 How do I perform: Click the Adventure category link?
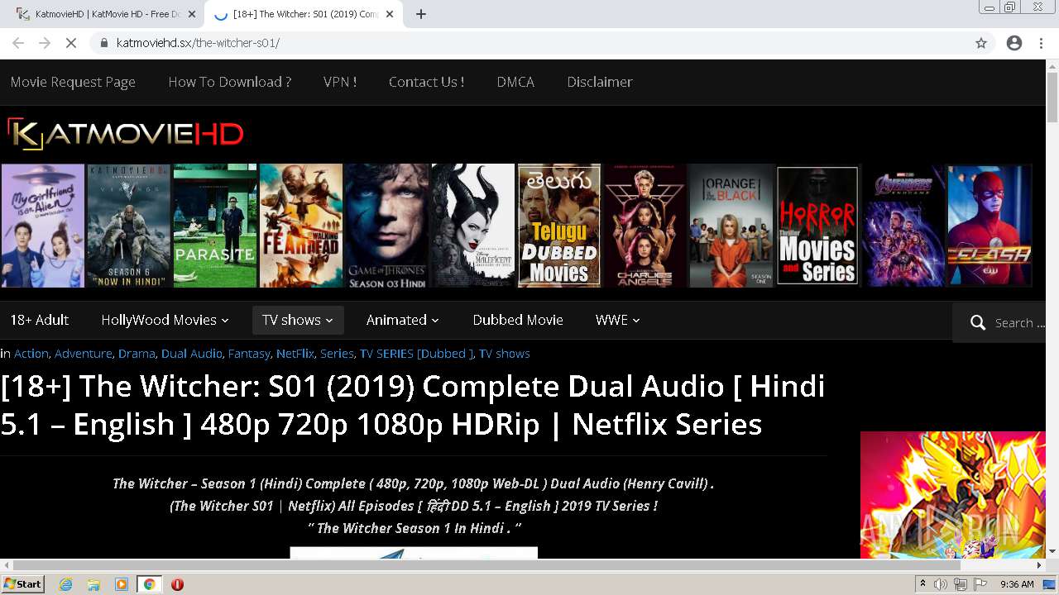pyautogui.click(x=84, y=354)
